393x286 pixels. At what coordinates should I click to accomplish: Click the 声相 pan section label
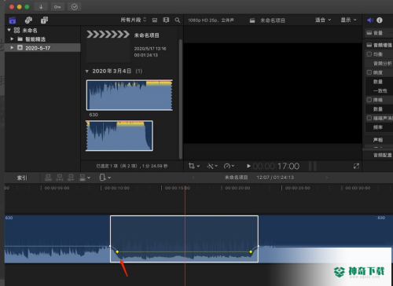point(378,140)
